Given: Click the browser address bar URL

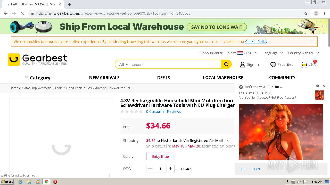Looking at the screenshot, I should click(x=113, y=13).
